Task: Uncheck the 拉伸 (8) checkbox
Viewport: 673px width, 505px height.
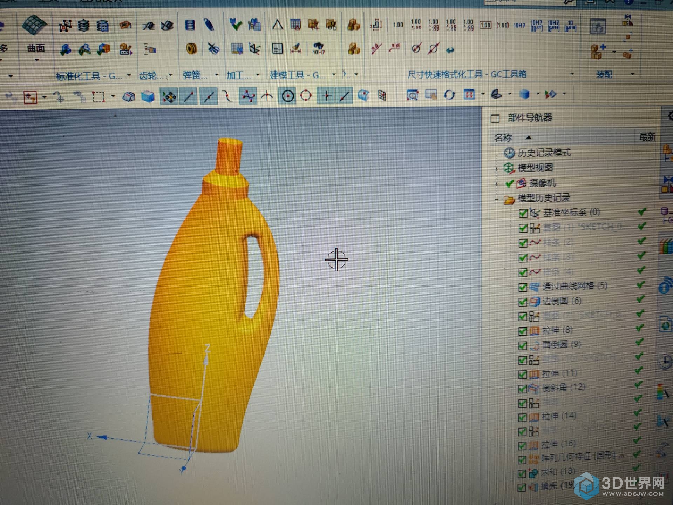Action: tap(523, 331)
